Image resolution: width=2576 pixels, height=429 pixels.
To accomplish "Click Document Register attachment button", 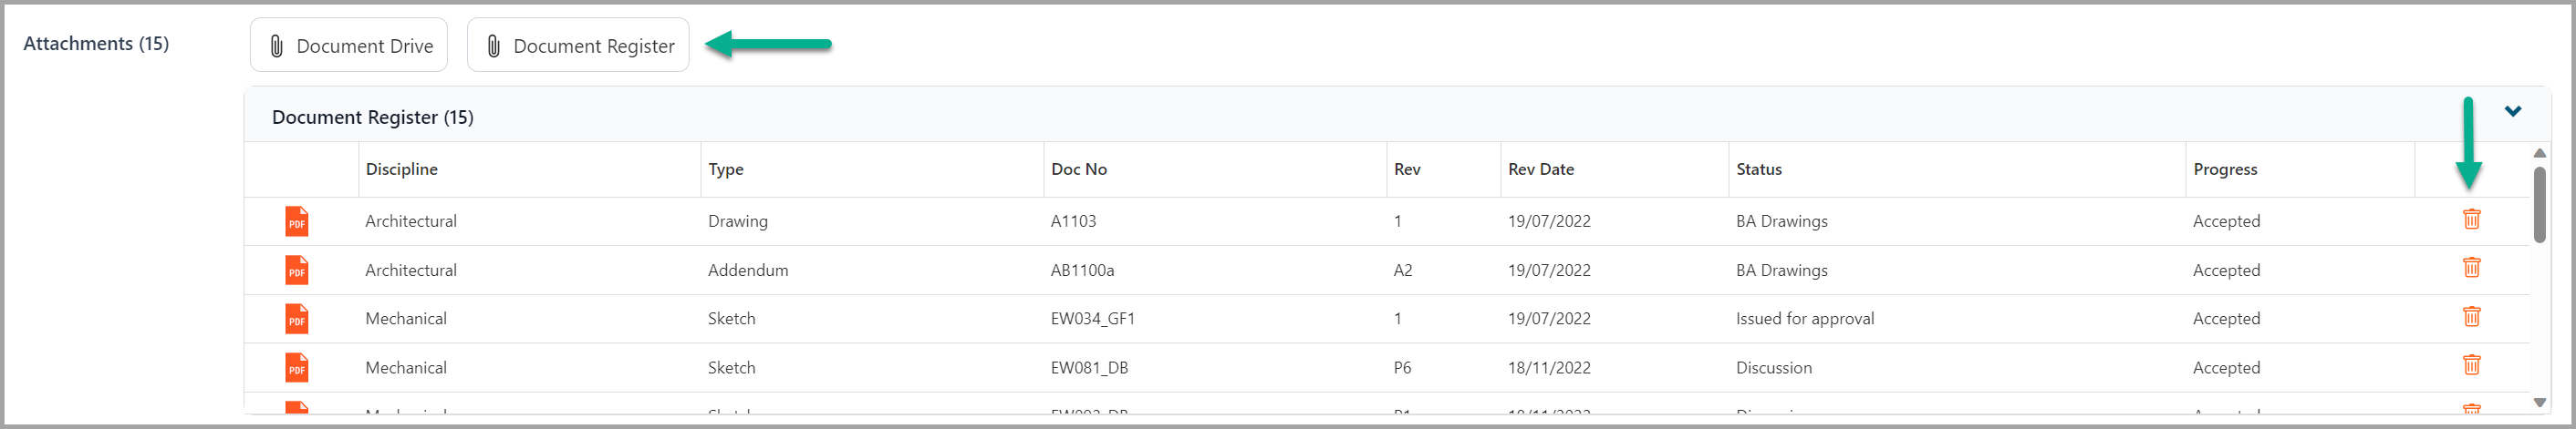I will [x=578, y=45].
